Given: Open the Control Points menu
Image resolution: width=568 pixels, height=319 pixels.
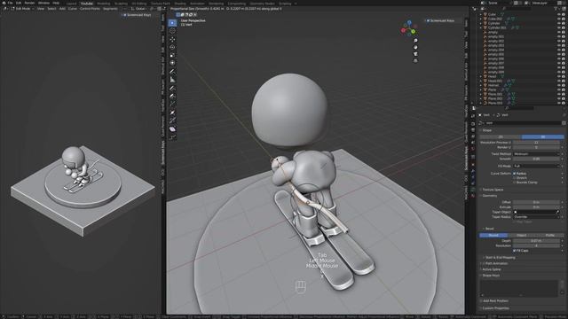Looking at the screenshot, I should coord(90,9).
